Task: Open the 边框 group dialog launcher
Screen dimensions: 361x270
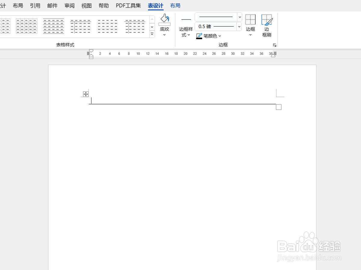Action: coord(274,45)
